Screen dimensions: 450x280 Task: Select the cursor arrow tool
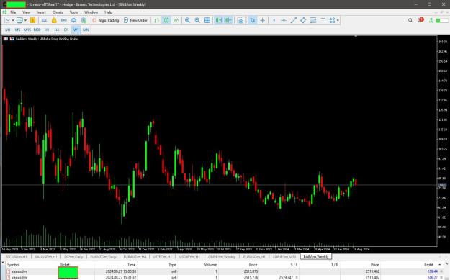[252, 20]
